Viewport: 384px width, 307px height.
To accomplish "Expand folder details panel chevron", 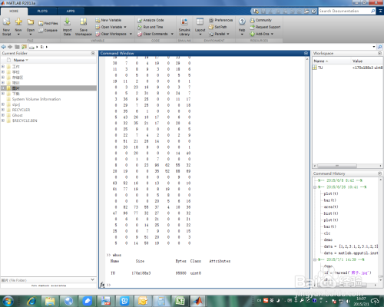I will 92,279.
